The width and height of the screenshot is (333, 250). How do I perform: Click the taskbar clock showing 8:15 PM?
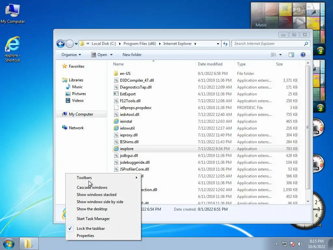coord(316,244)
